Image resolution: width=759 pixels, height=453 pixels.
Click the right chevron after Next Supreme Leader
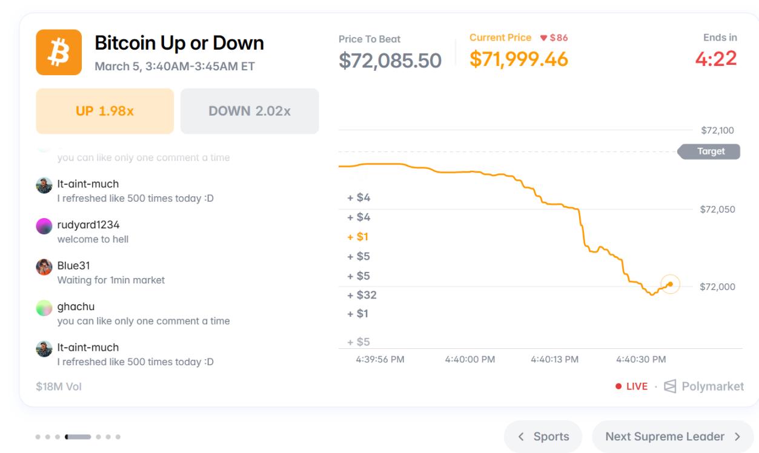pyautogui.click(x=737, y=437)
